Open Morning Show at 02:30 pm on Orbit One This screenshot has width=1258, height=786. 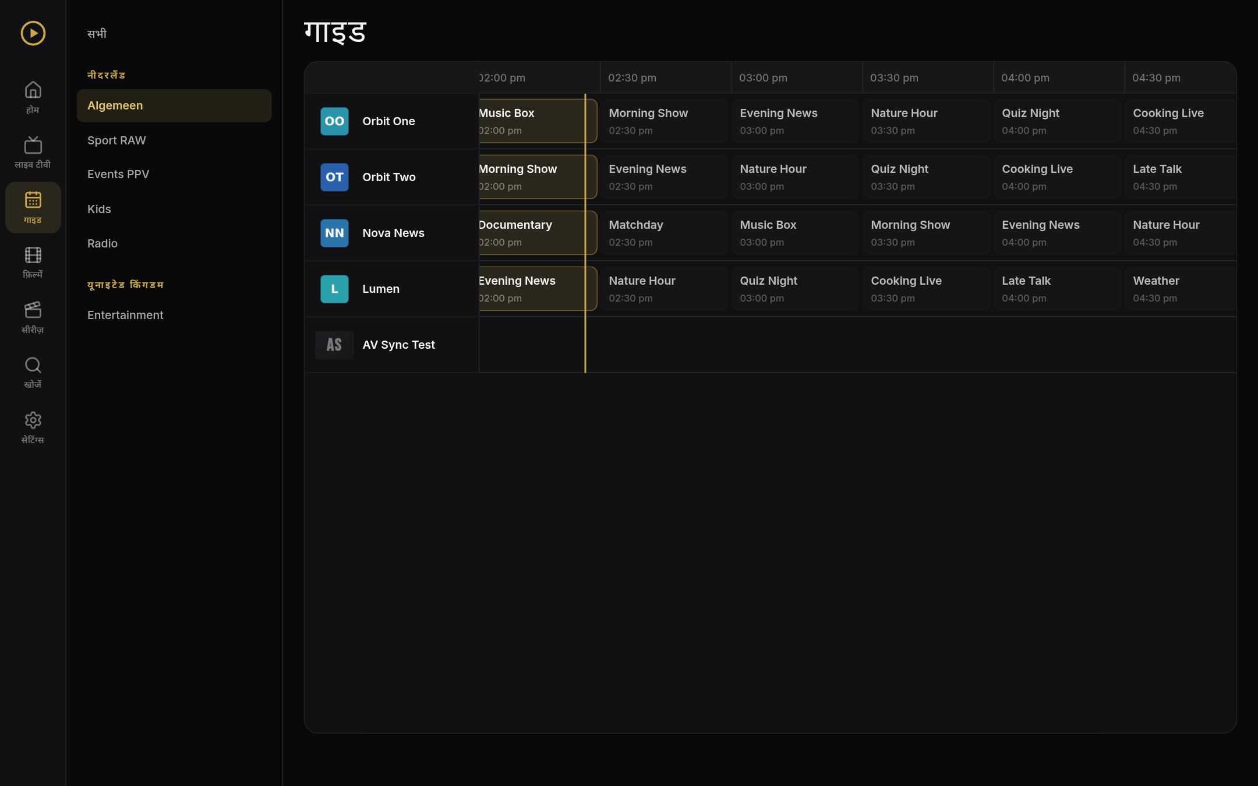pyautogui.click(x=665, y=121)
